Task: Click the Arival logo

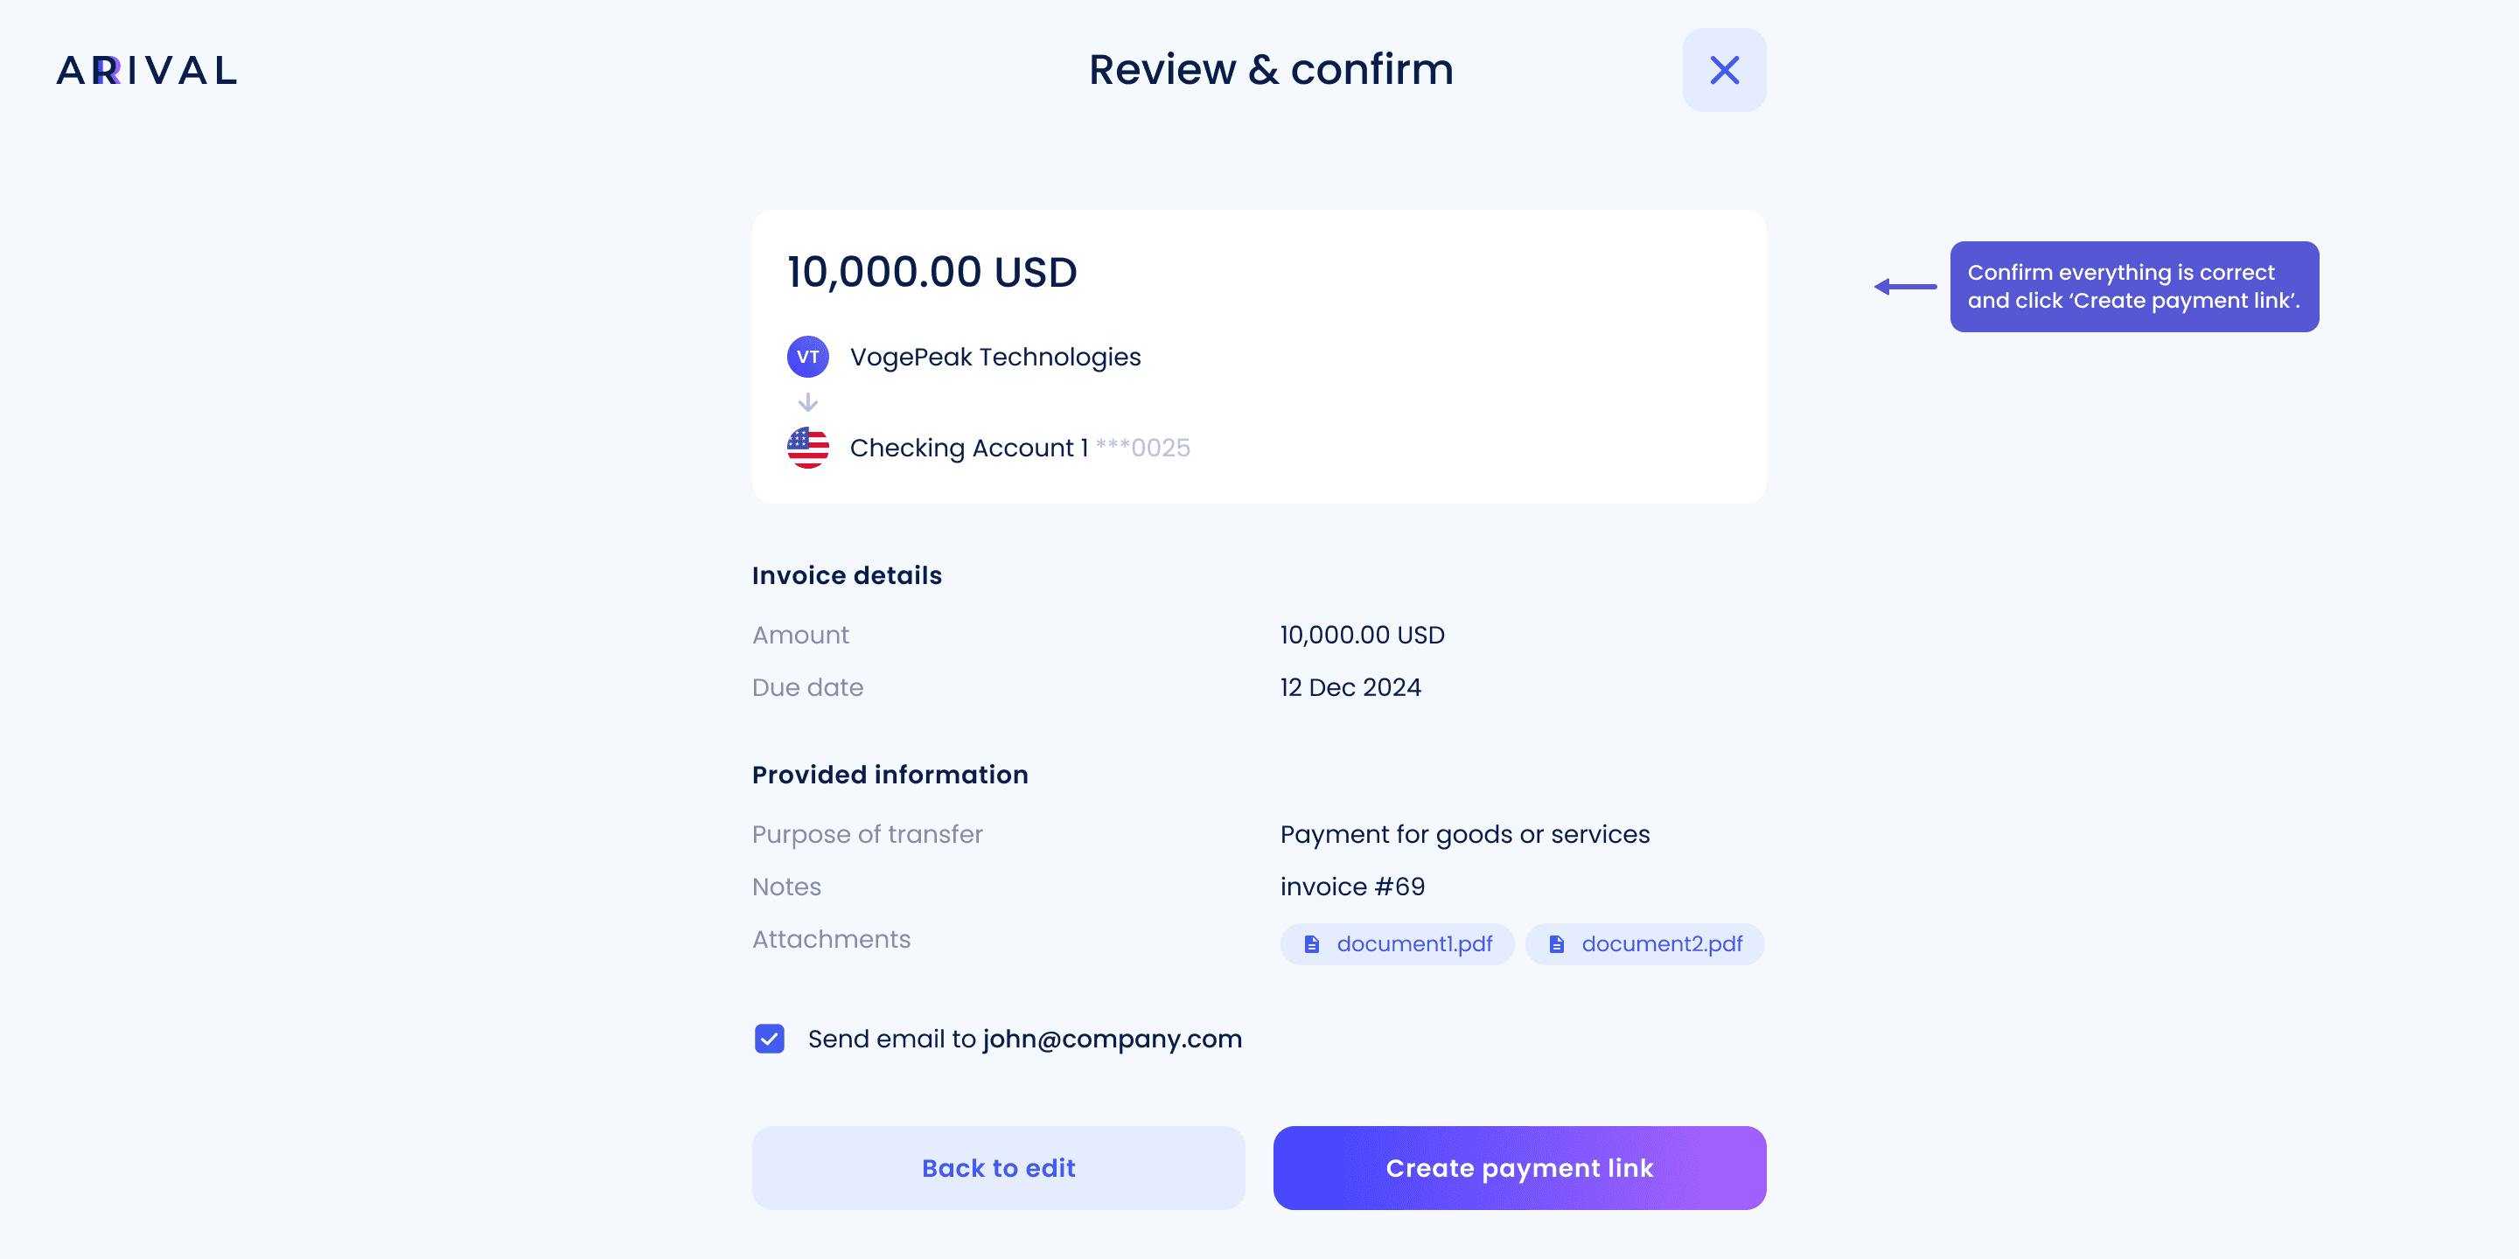Action: click(147, 70)
